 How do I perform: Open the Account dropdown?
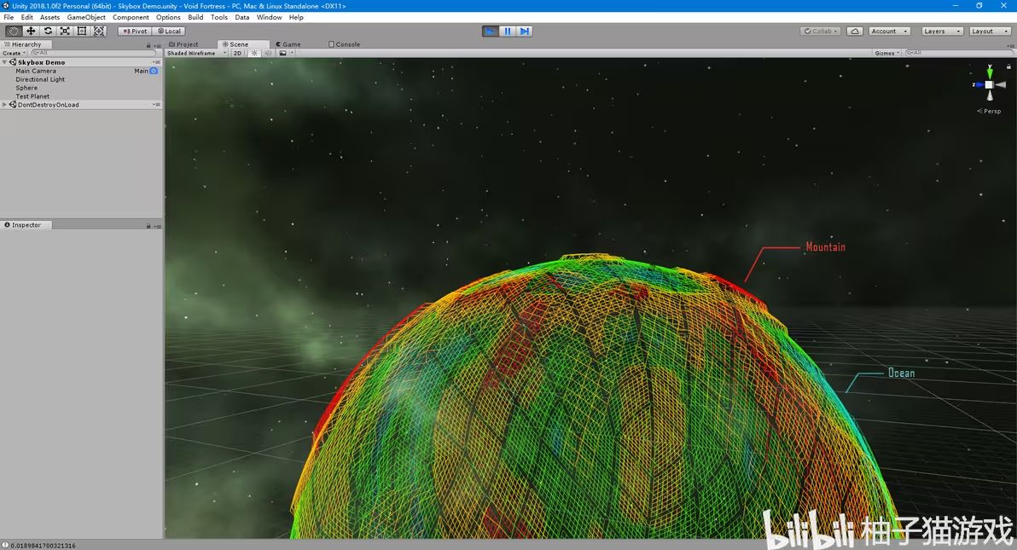click(889, 32)
